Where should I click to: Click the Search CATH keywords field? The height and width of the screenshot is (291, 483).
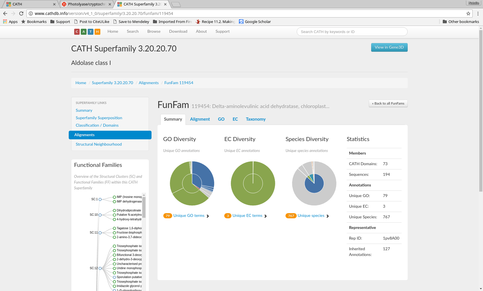point(352,32)
